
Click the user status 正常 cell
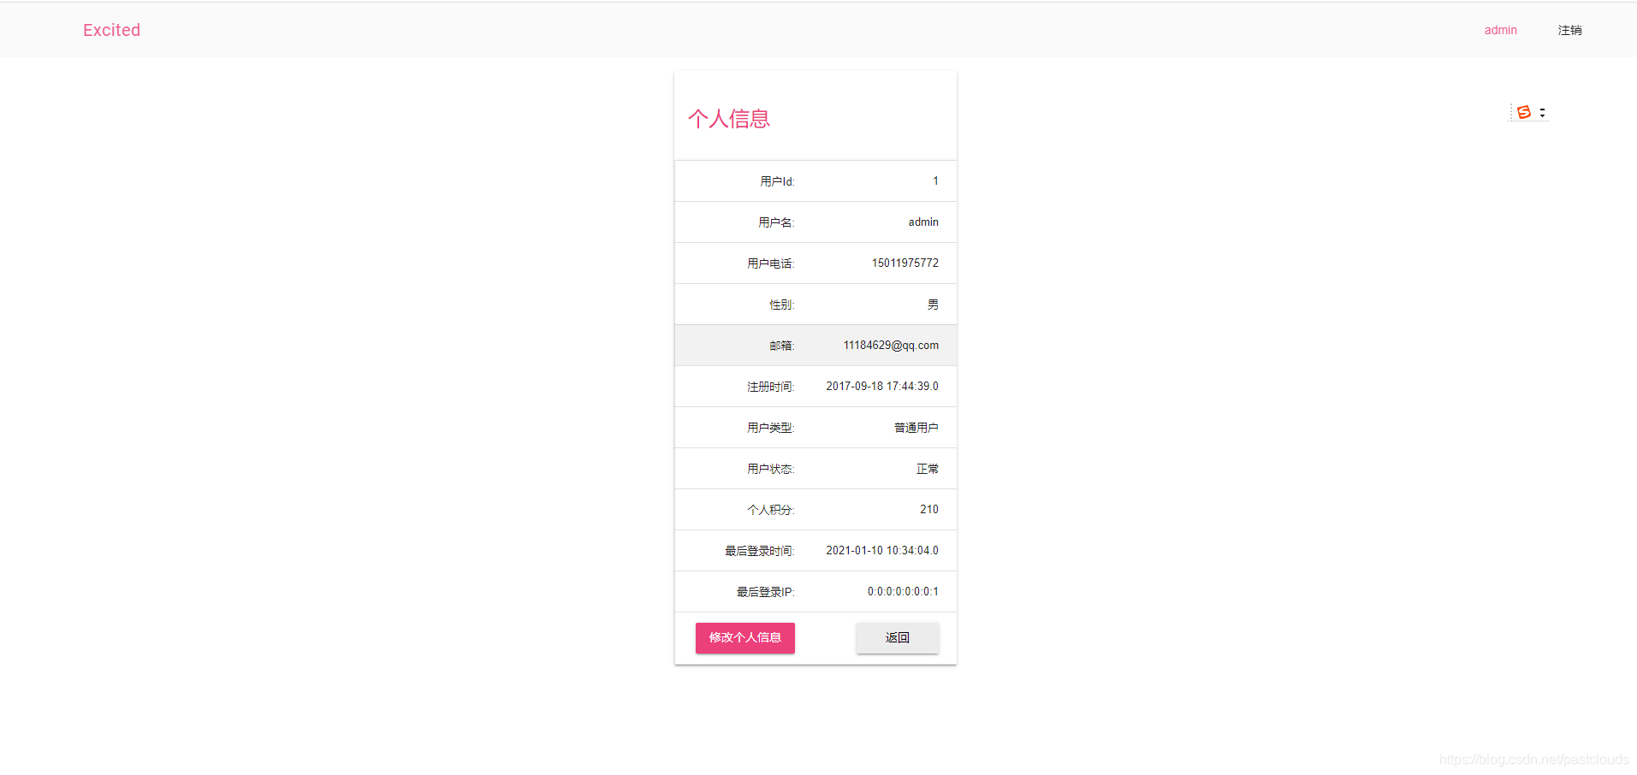pos(927,468)
